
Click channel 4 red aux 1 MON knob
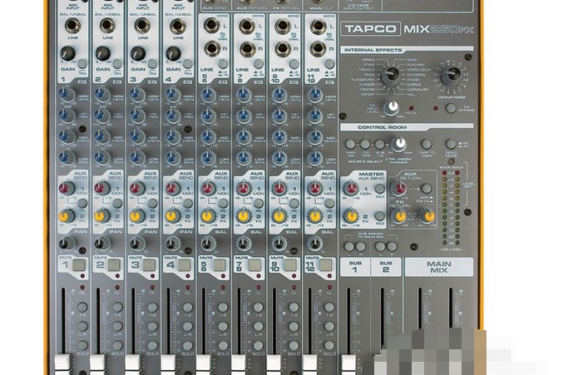pyautogui.click(x=172, y=189)
